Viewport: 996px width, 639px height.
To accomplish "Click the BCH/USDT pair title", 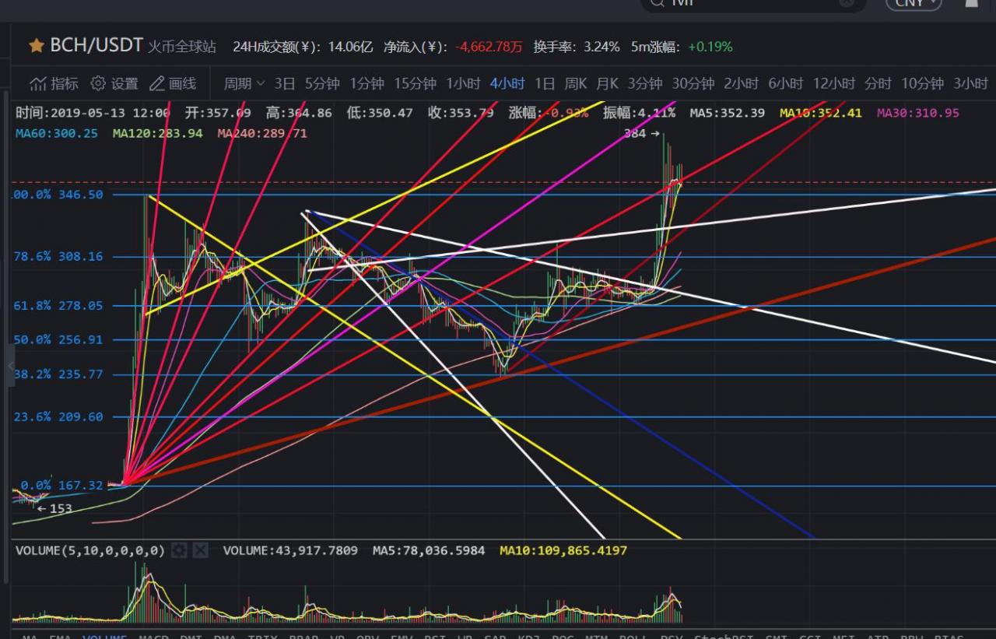I will pyautogui.click(x=96, y=46).
